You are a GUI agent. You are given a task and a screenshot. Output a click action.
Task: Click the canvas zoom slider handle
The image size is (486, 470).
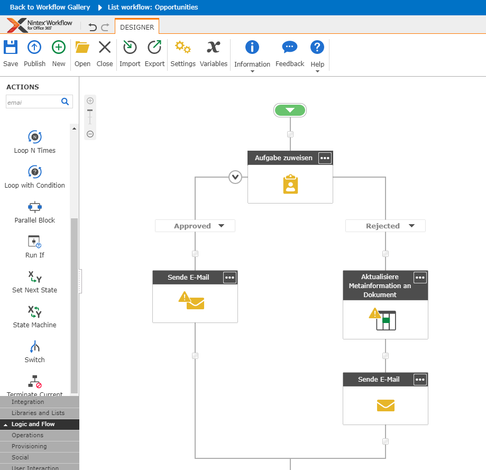pos(90,110)
